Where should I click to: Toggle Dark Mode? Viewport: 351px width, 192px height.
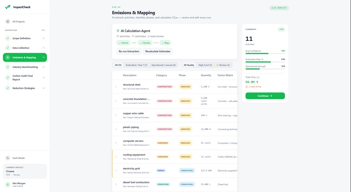pos(25,158)
